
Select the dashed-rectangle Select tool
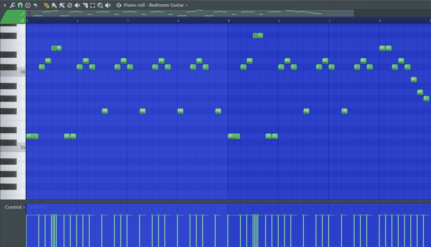(93, 5)
